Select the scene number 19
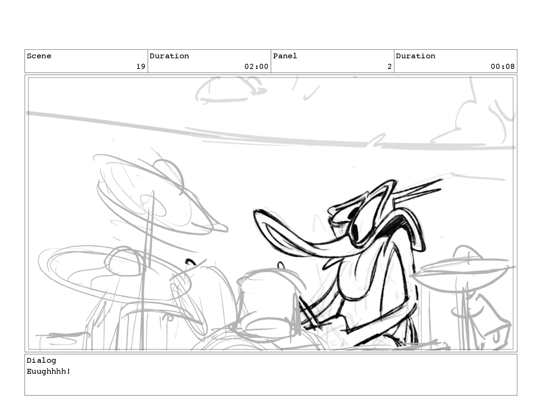Image resolution: width=542 pixels, height=420 pixels. tap(141, 67)
